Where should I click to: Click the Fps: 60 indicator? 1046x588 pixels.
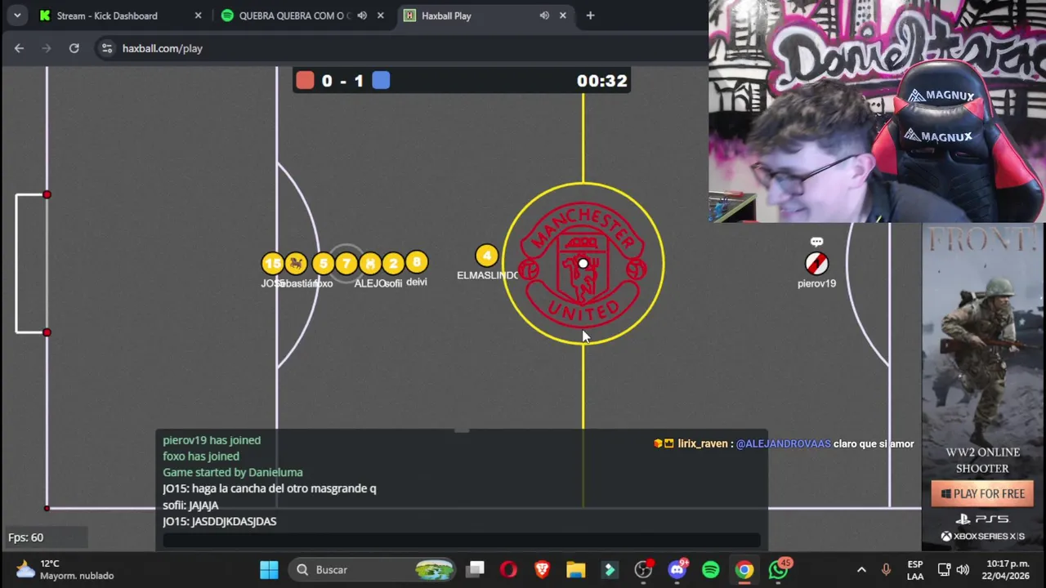point(26,537)
